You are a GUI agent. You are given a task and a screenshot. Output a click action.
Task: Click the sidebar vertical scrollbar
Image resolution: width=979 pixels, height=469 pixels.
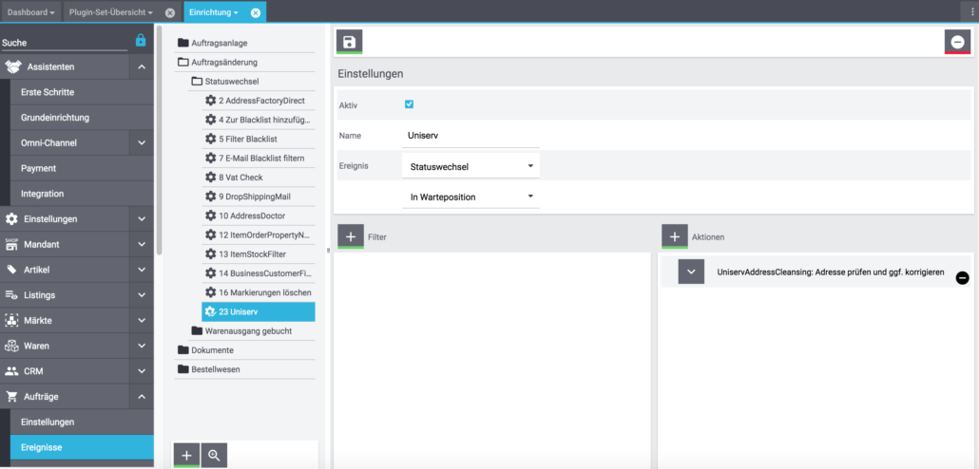[159, 141]
